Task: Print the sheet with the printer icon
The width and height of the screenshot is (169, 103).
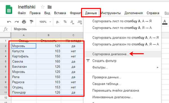Action: click(x=24, y=22)
